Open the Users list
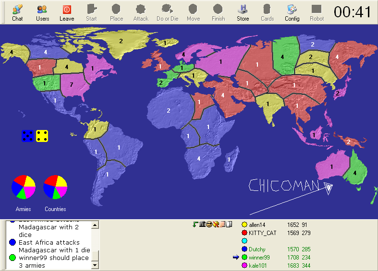This screenshot has height=271, width=378. [x=42, y=13]
